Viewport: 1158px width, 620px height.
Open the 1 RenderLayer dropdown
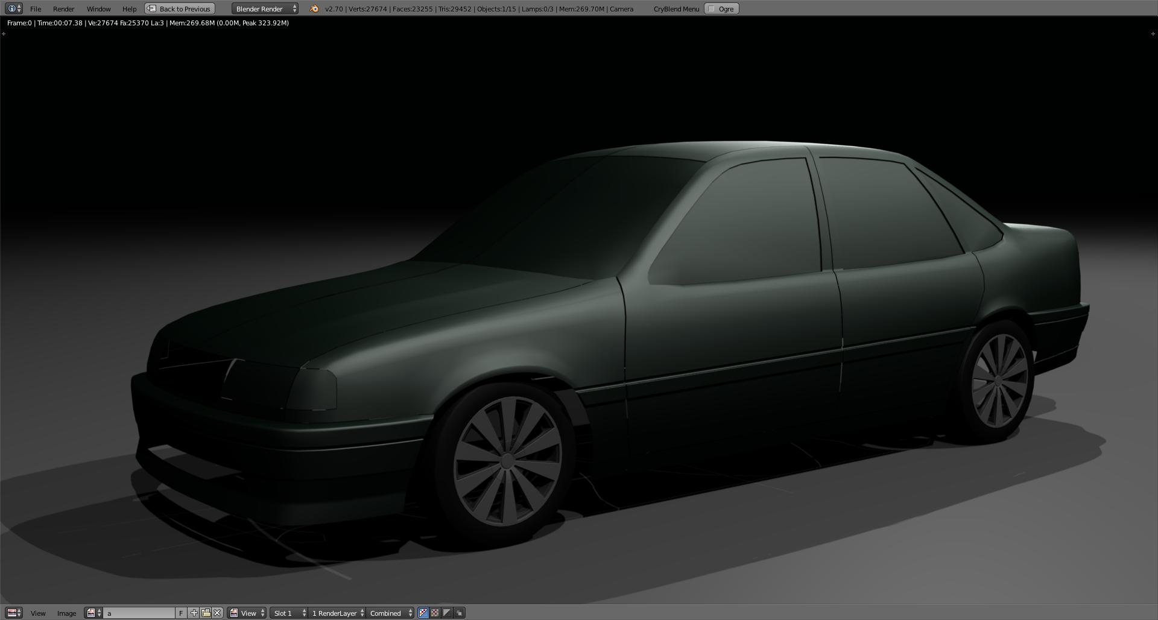337,613
